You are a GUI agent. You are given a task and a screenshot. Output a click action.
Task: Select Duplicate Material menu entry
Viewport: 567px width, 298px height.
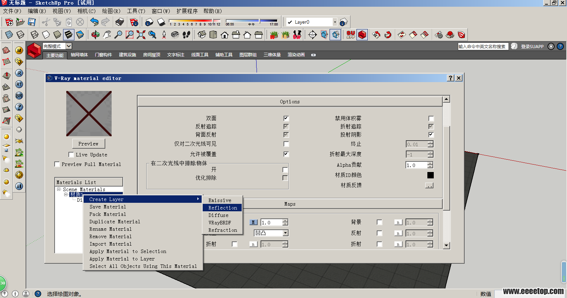(115, 222)
